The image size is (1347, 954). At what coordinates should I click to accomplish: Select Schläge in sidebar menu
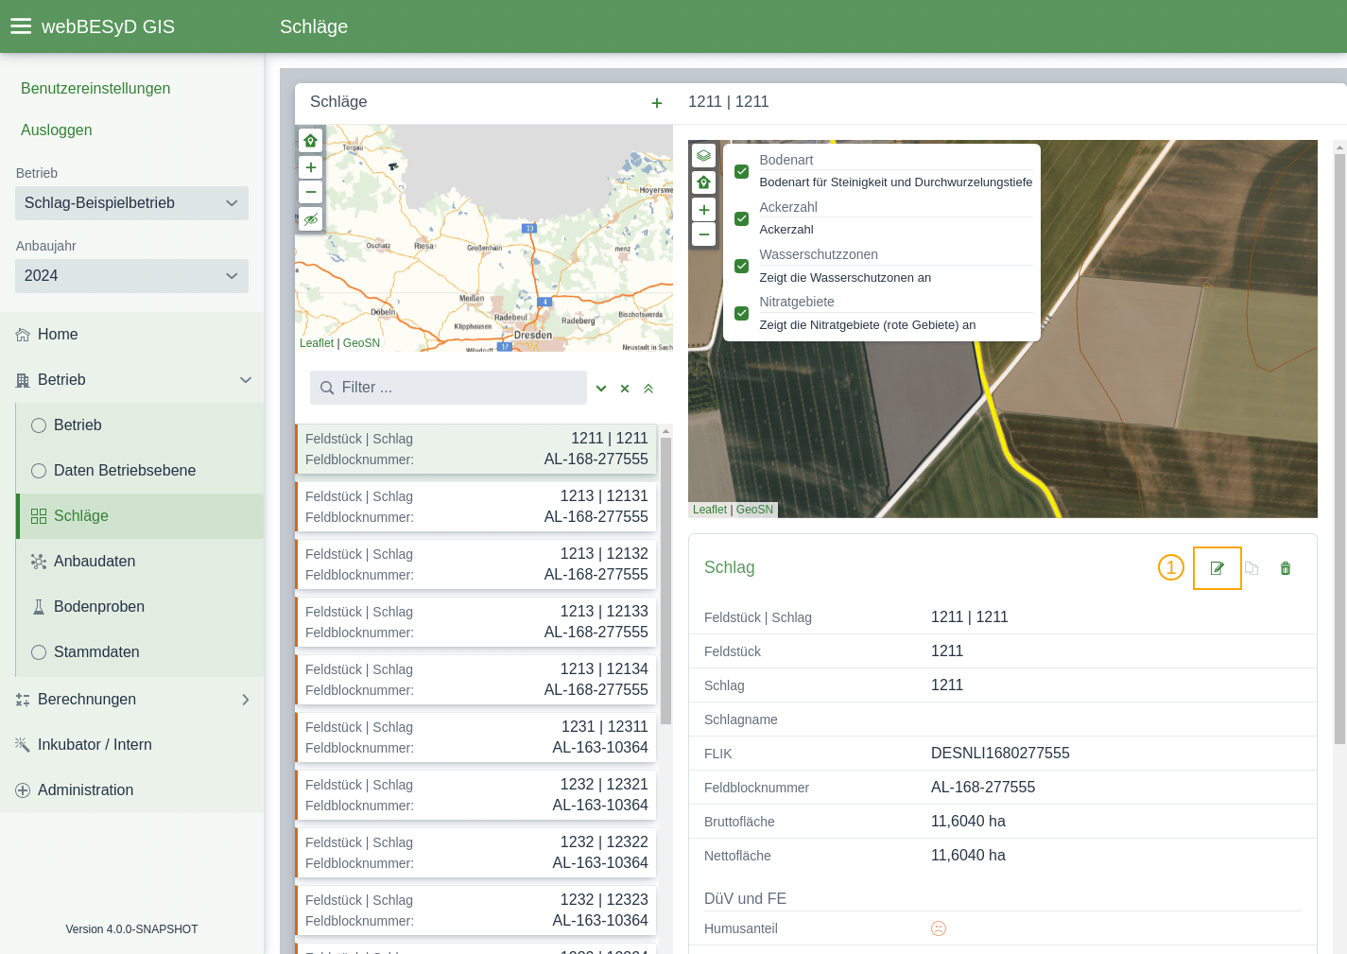(x=140, y=516)
